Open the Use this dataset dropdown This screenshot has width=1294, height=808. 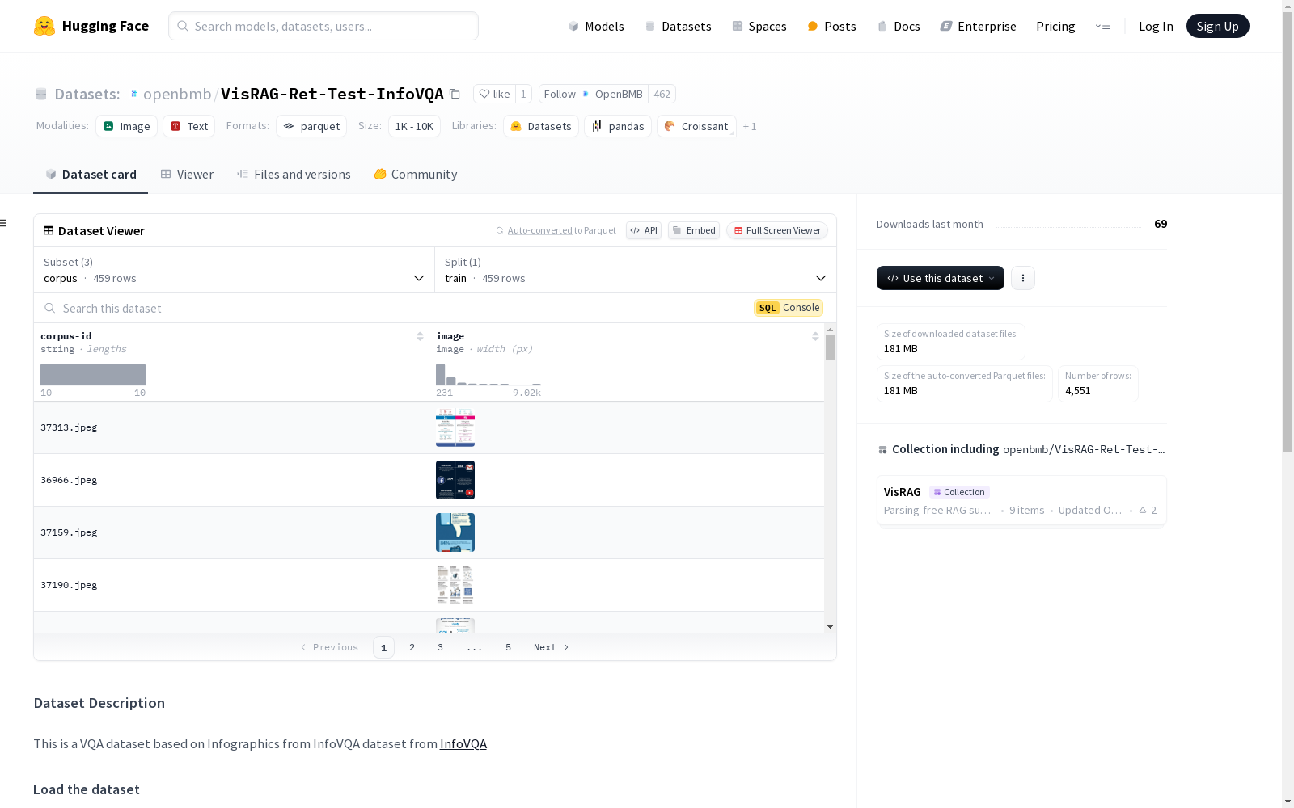coord(941,278)
